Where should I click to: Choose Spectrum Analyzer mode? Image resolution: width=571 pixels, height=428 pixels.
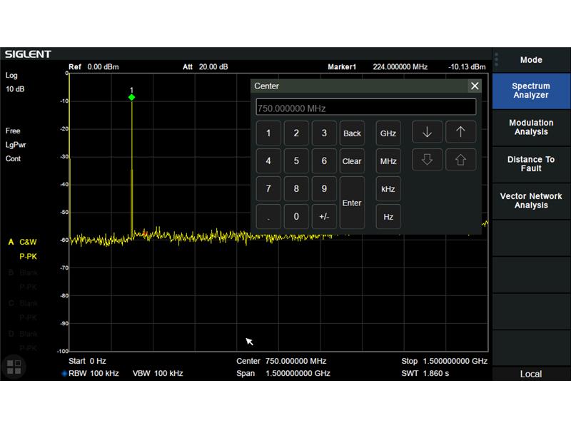pos(531,91)
